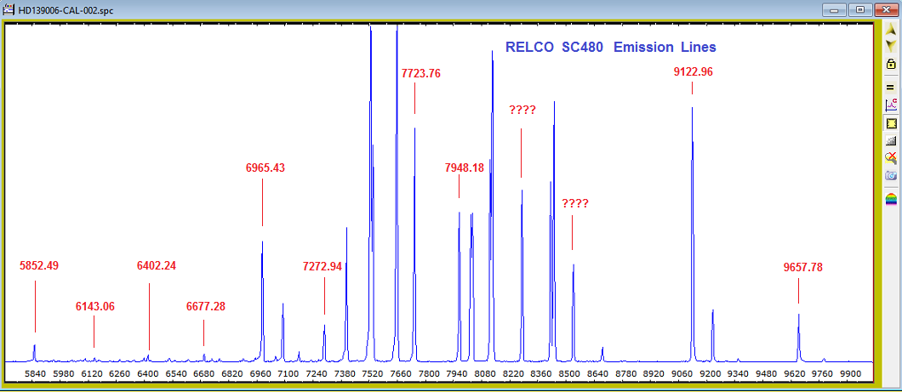Click the emission peak under 9657.78
Viewport: 902px width, 392px height.
coord(798,338)
